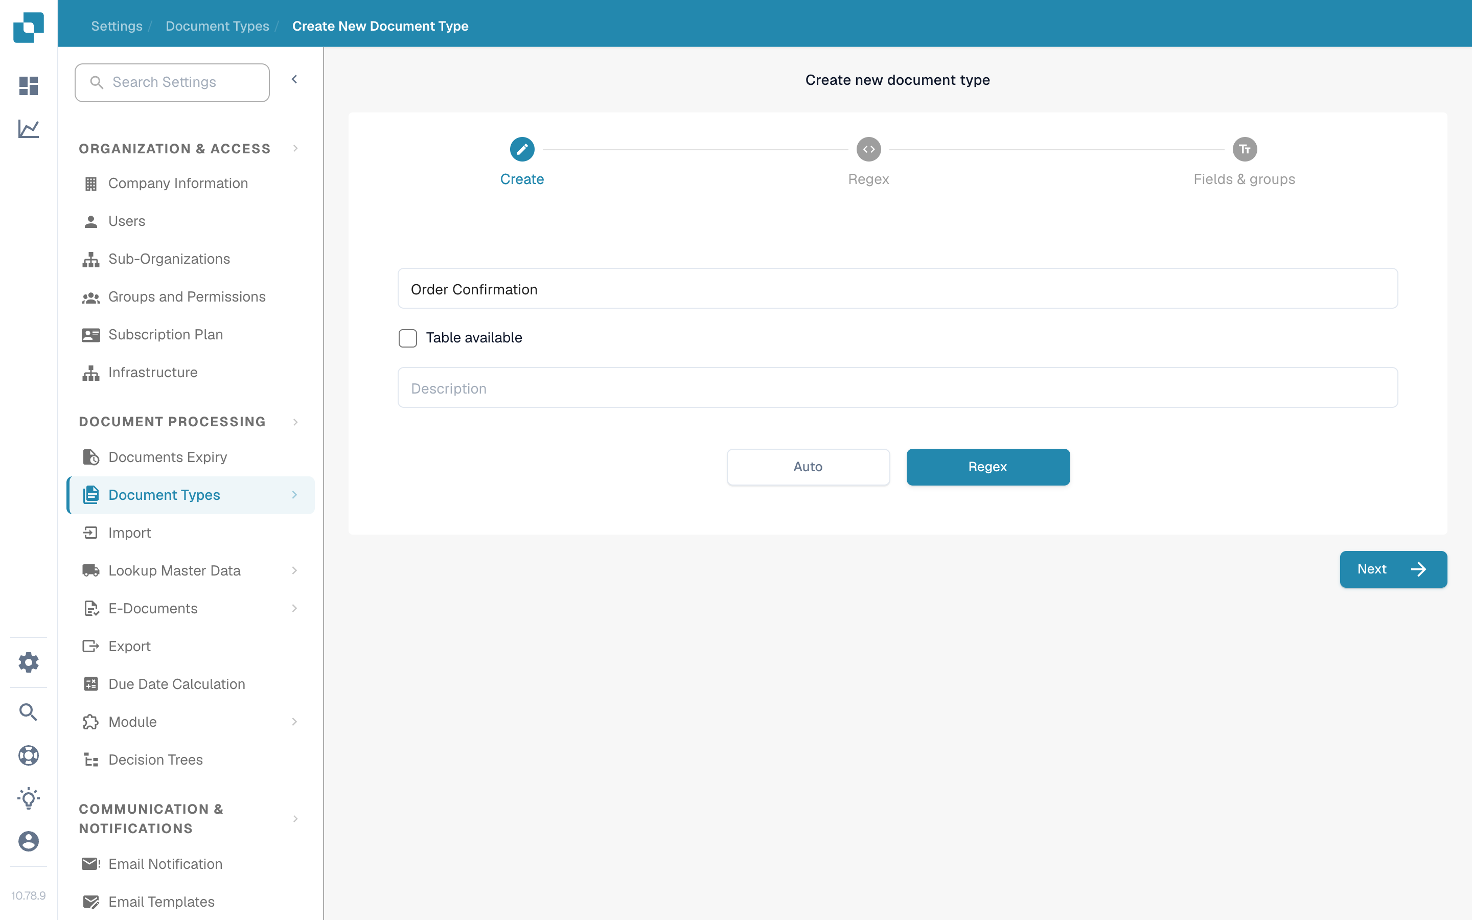Go to Import settings
The width and height of the screenshot is (1472, 920).
pos(190,533)
